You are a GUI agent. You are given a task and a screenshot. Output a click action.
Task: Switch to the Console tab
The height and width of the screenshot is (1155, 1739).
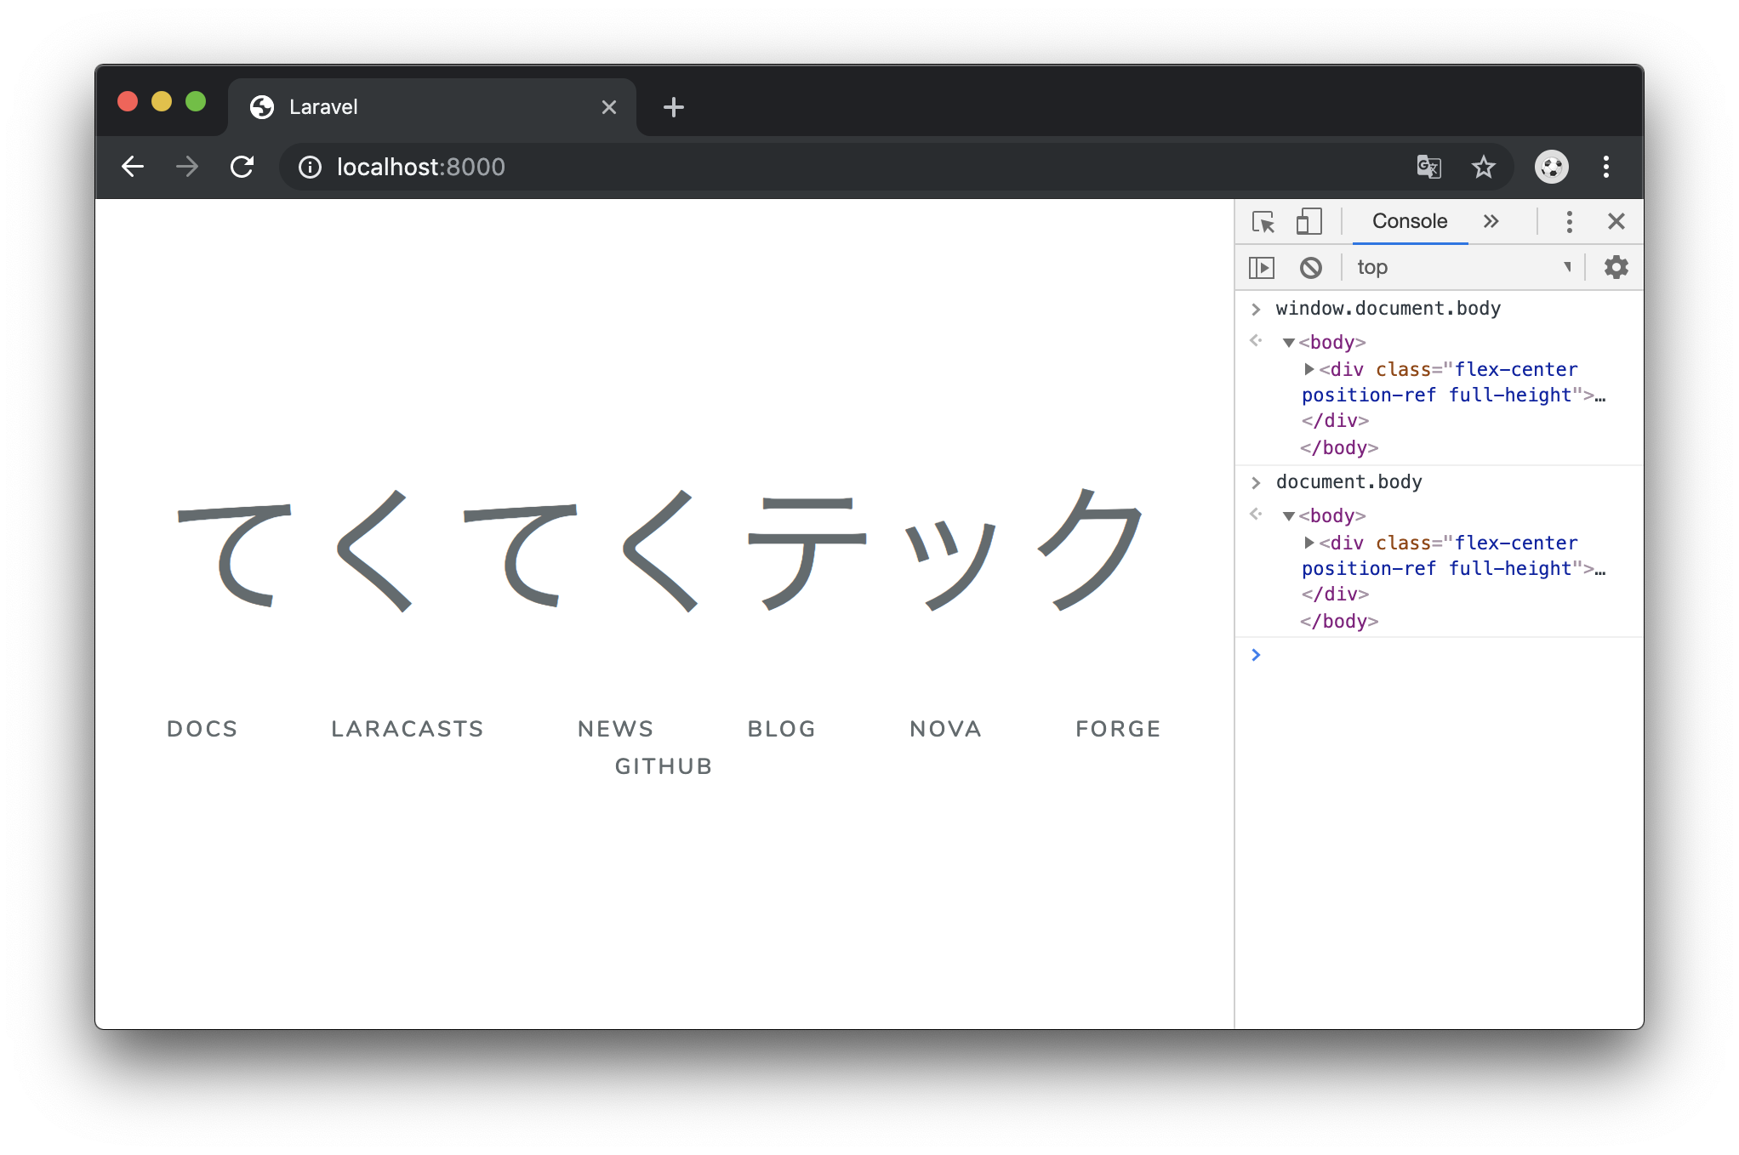[x=1409, y=221]
